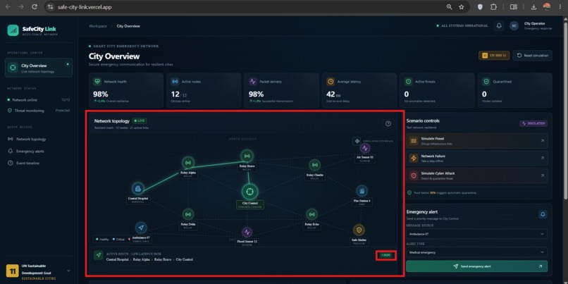The height and width of the screenshot is (284, 568).
Task: Select the Relay Charlie node
Action: click(315, 165)
